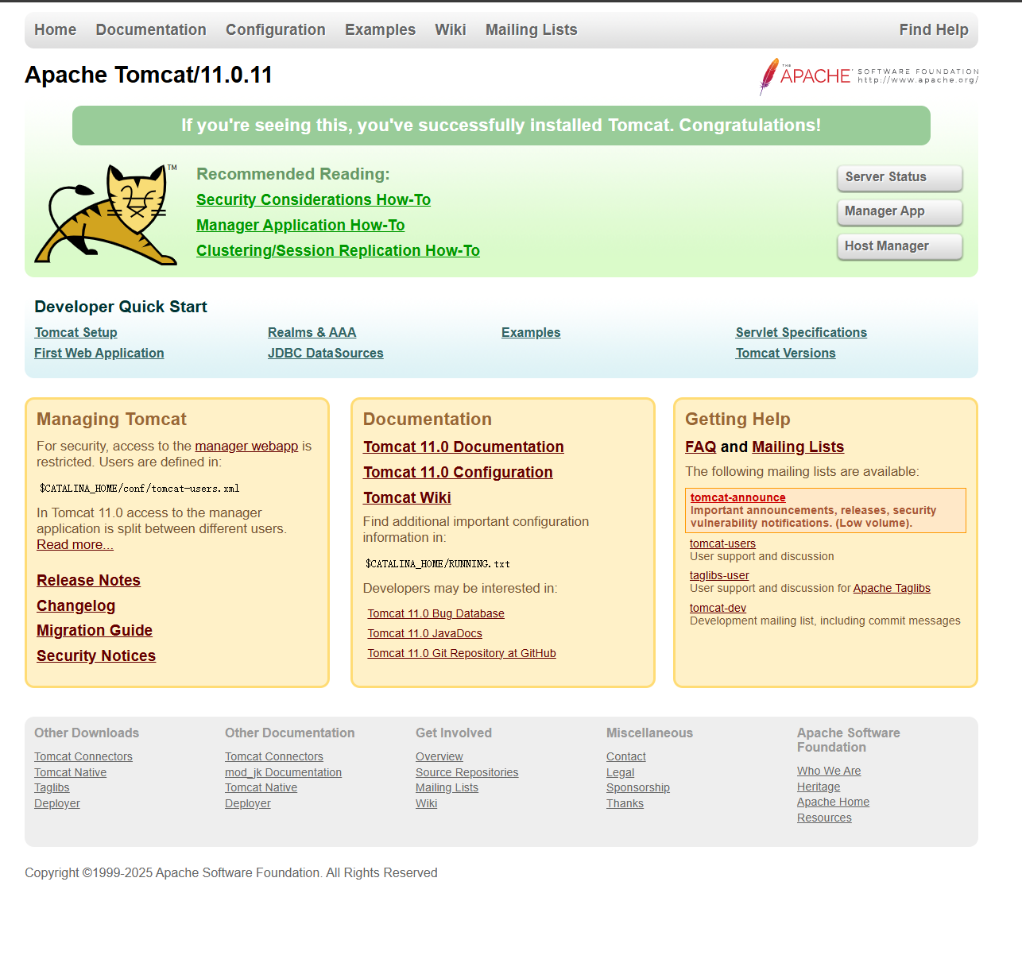
Task: Click Tomcat Connectors under Other Documentation
Action: point(274,756)
